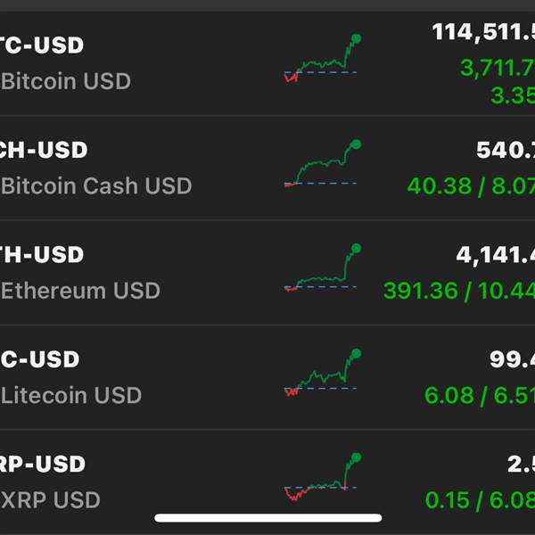Select the Bitcoin Cash price 540.7

click(x=505, y=150)
